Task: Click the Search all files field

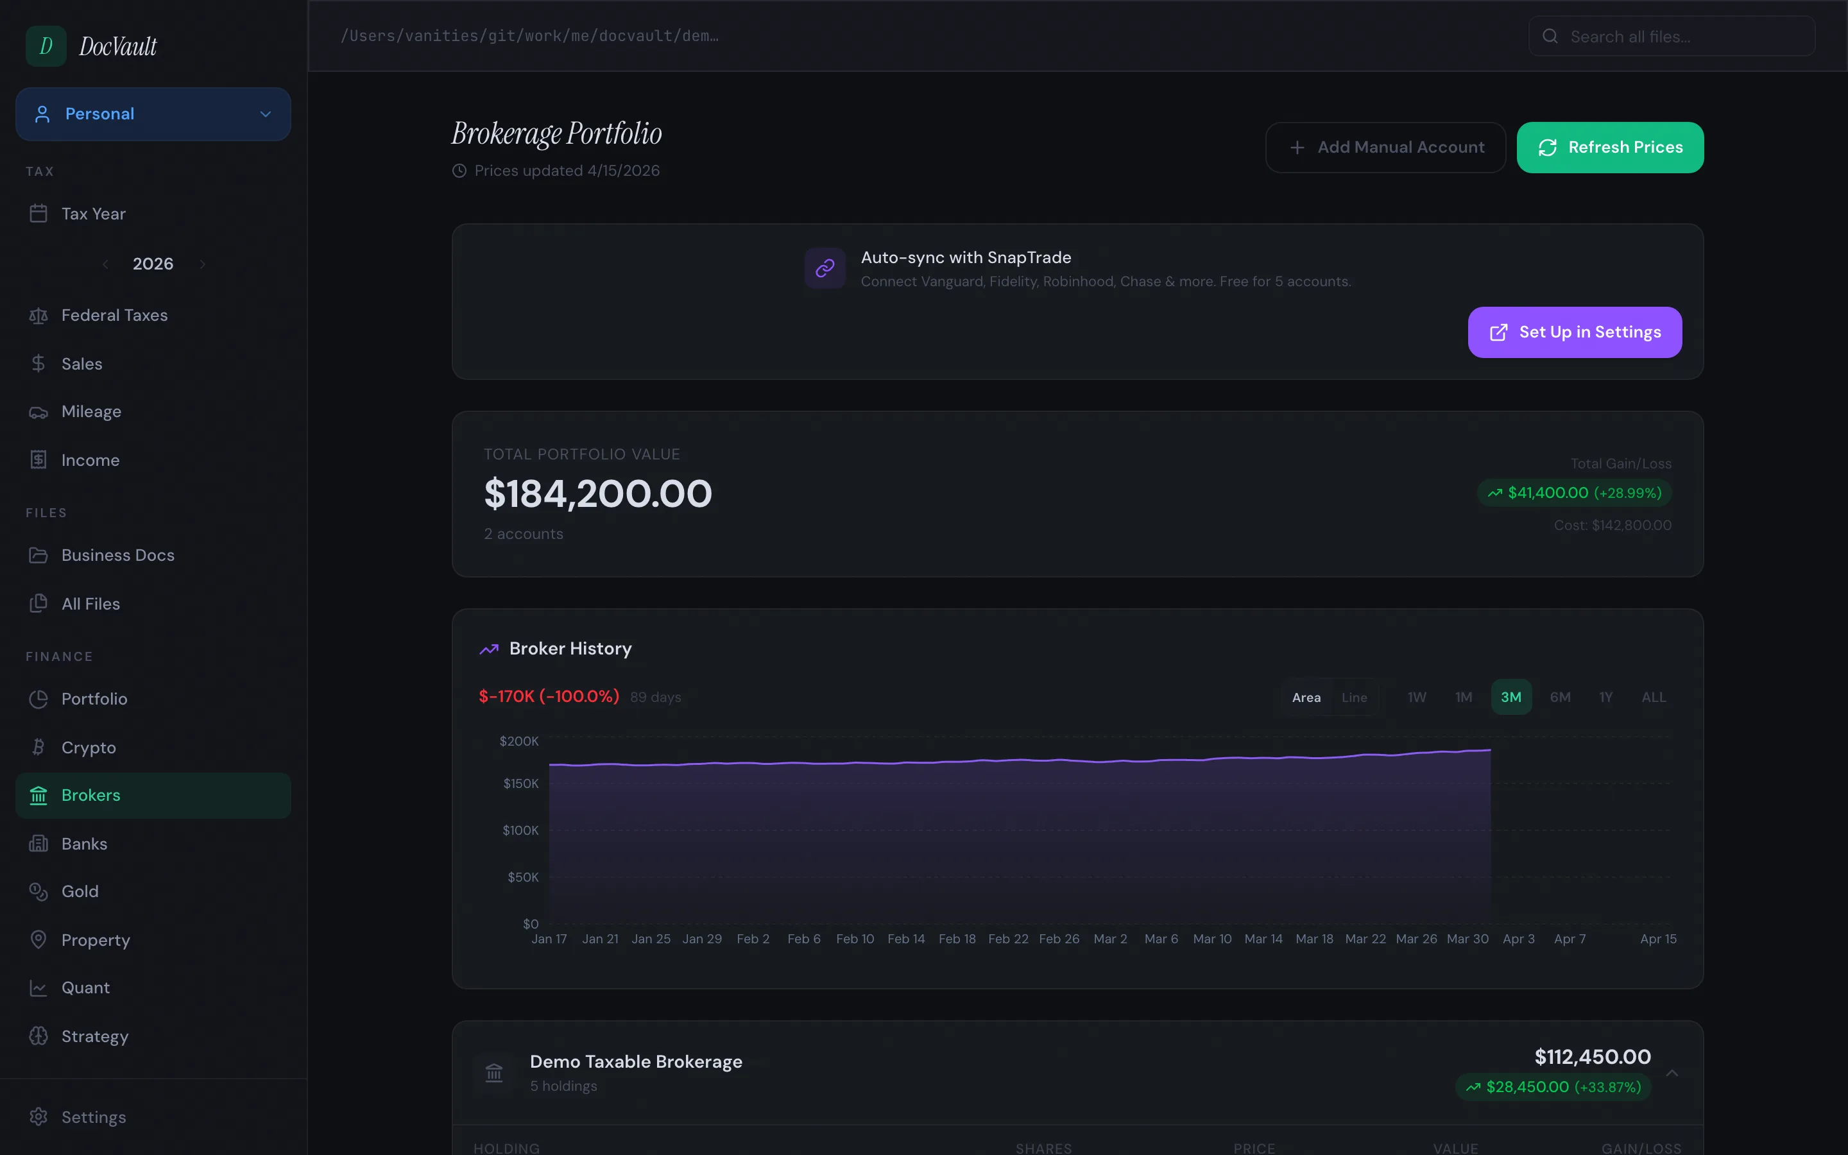Action: 1672,36
